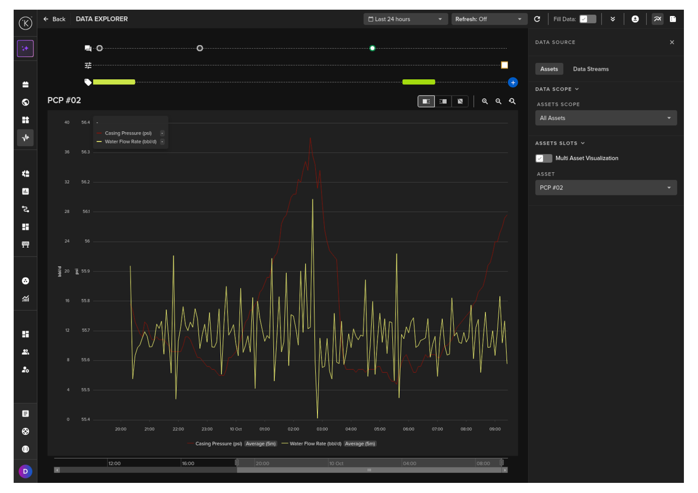Click the timeline range scrollbar handle
Image resolution: width=698 pixels, height=493 pixels.
(369, 470)
